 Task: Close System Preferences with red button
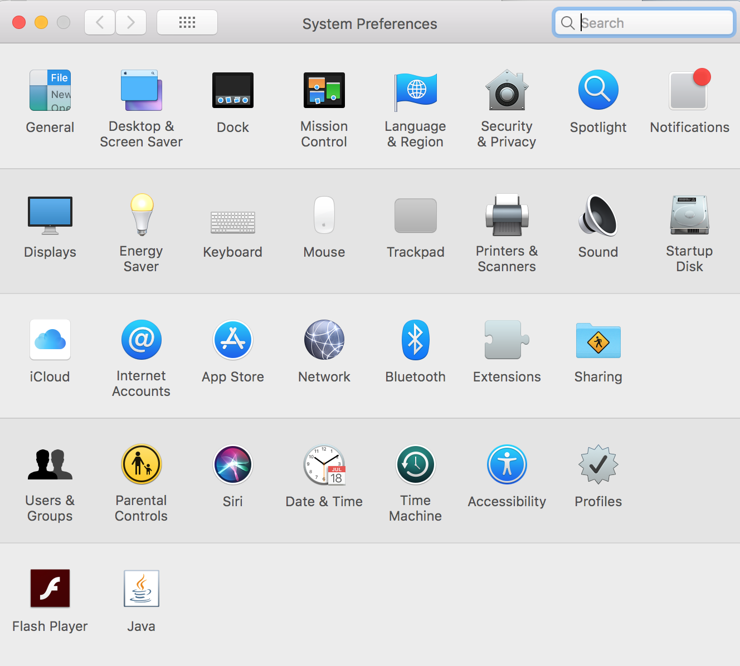[19, 22]
